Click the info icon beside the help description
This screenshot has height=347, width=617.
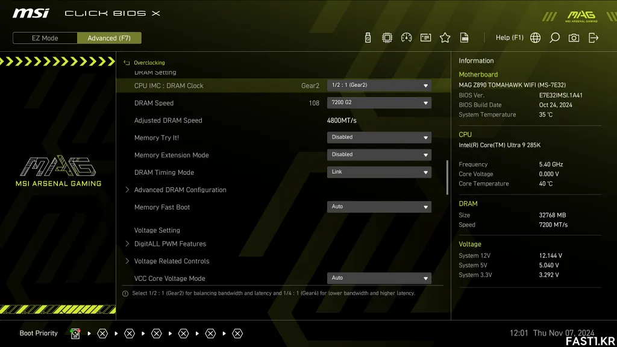(x=125, y=293)
